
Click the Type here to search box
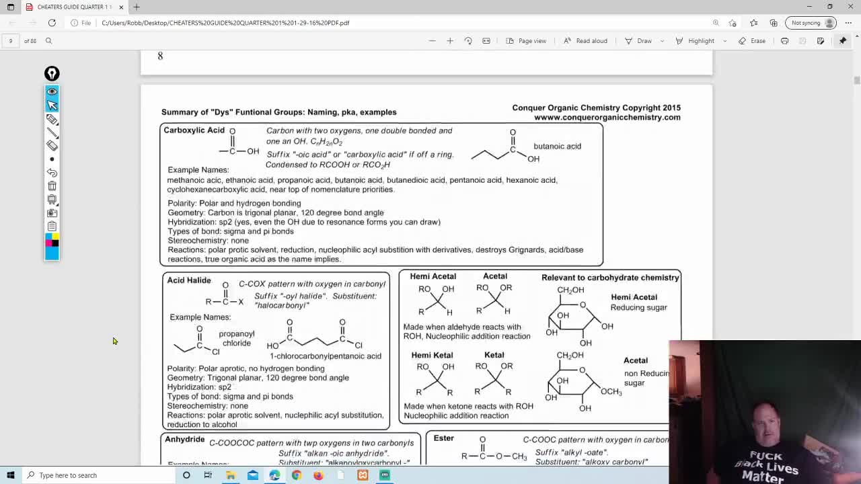[x=98, y=475]
